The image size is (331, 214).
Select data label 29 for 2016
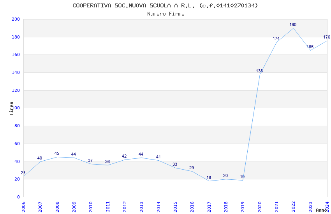click(x=192, y=168)
